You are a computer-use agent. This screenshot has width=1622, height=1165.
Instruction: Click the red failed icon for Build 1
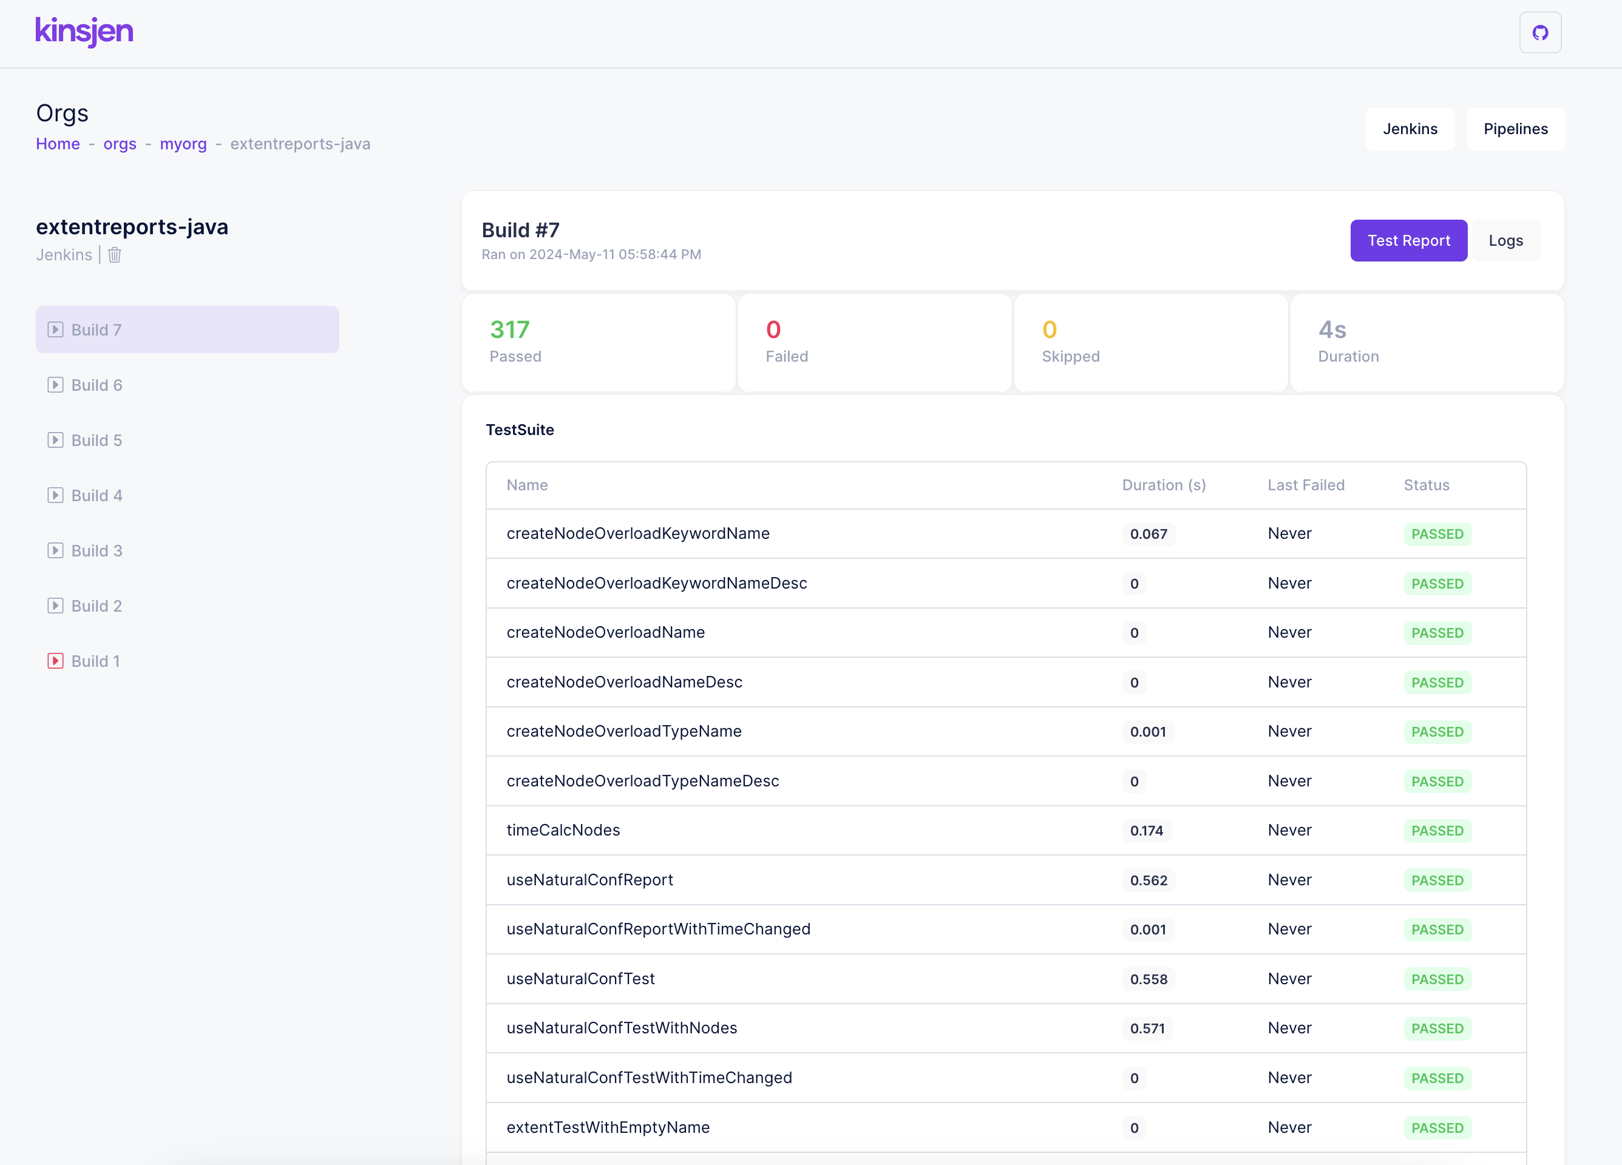tap(55, 661)
